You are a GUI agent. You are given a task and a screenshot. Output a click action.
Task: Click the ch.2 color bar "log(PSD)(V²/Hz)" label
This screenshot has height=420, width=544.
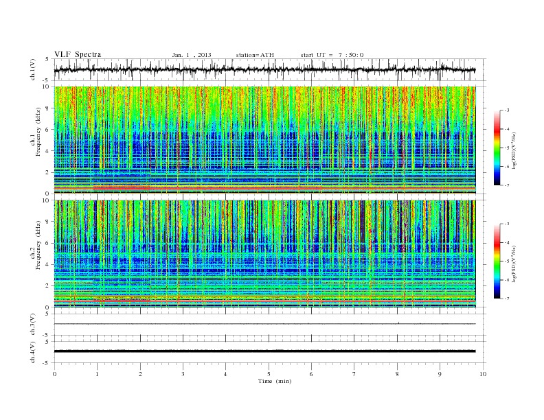click(x=514, y=264)
